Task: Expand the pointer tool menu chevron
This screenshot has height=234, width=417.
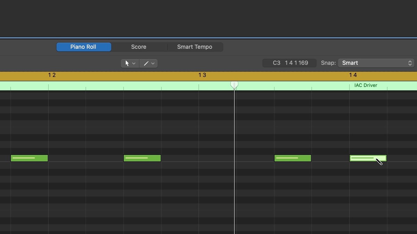Action: click(134, 63)
